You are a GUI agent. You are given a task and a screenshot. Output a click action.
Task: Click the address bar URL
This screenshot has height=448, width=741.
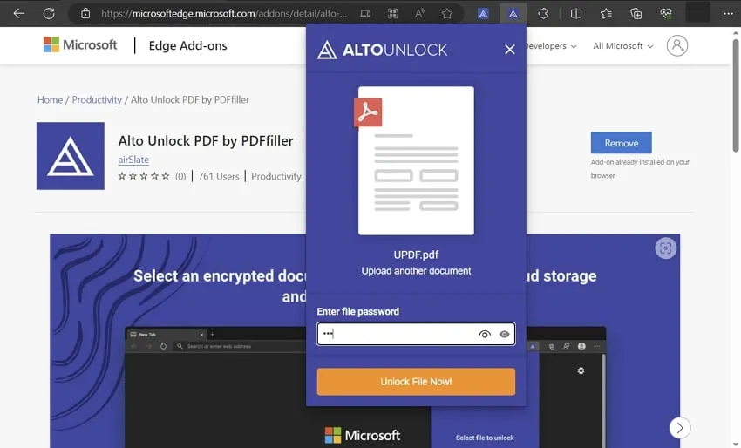[223, 13]
